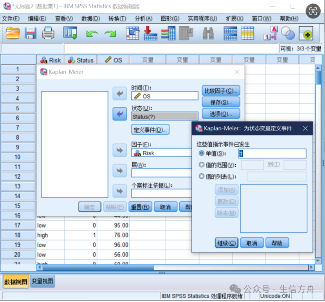Click the horizontal scrollbar right arrow
The width and height of the screenshot is (325, 302).
point(311,268)
